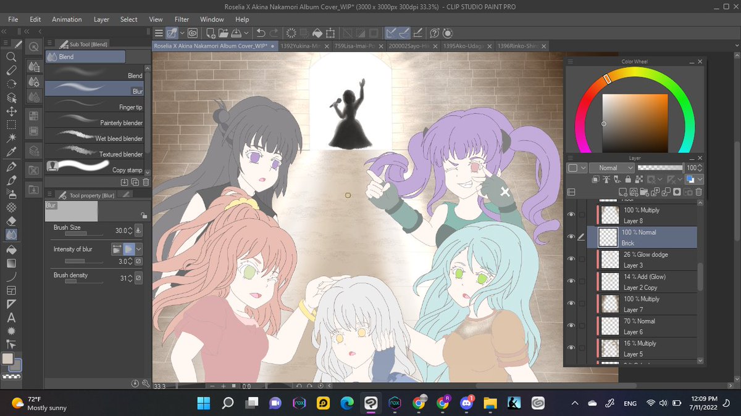The image size is (741, 416).
Task: Select the Zoom magnifier tool
Action: [x=11, y=57]
